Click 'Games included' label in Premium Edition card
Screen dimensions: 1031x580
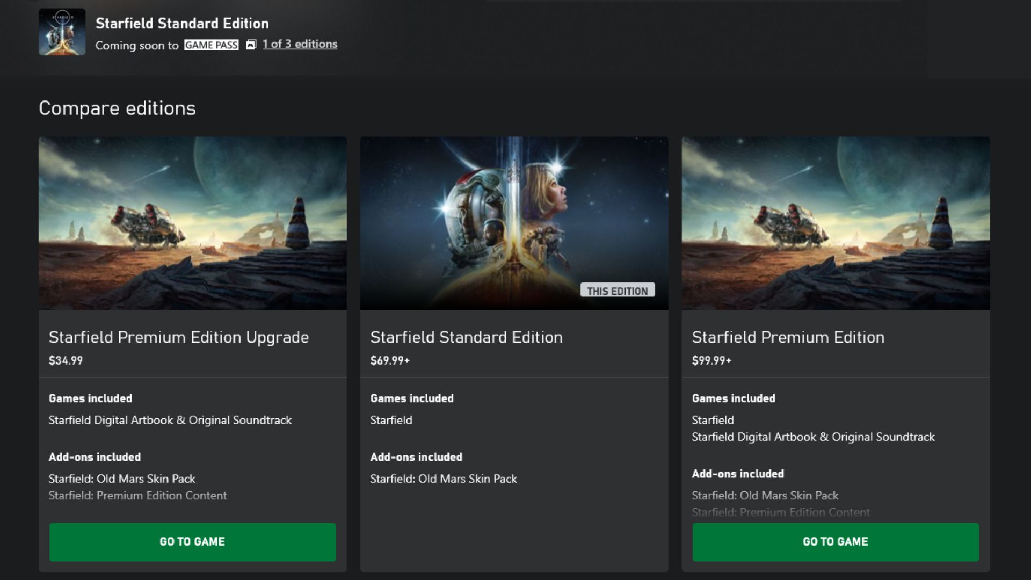pos(734,398)
